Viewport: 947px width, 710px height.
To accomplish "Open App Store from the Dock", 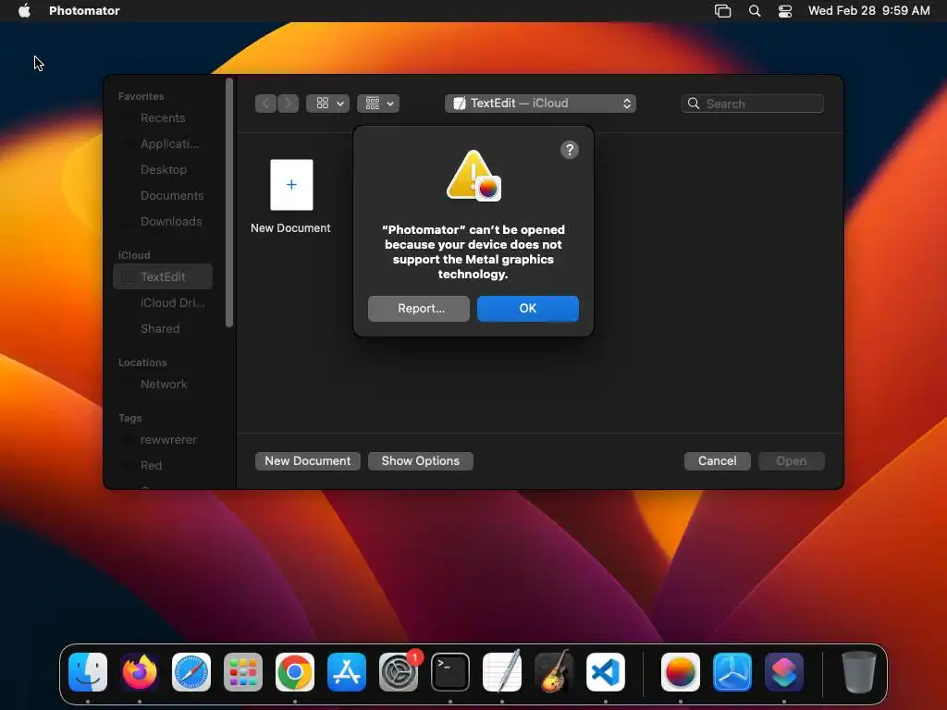I will [347, 672].
